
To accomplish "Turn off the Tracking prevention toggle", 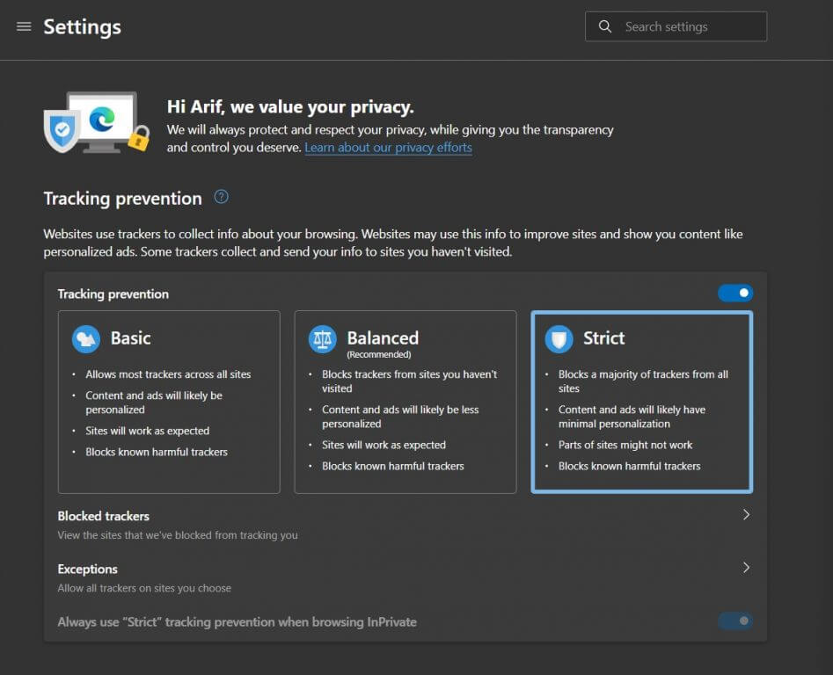I will pos(735,293).
